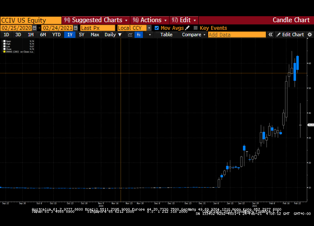The height and width of the screenshot is (226, 314).
Task: Toggle the Low series legend checkbox
Action: tap(4, 46)
